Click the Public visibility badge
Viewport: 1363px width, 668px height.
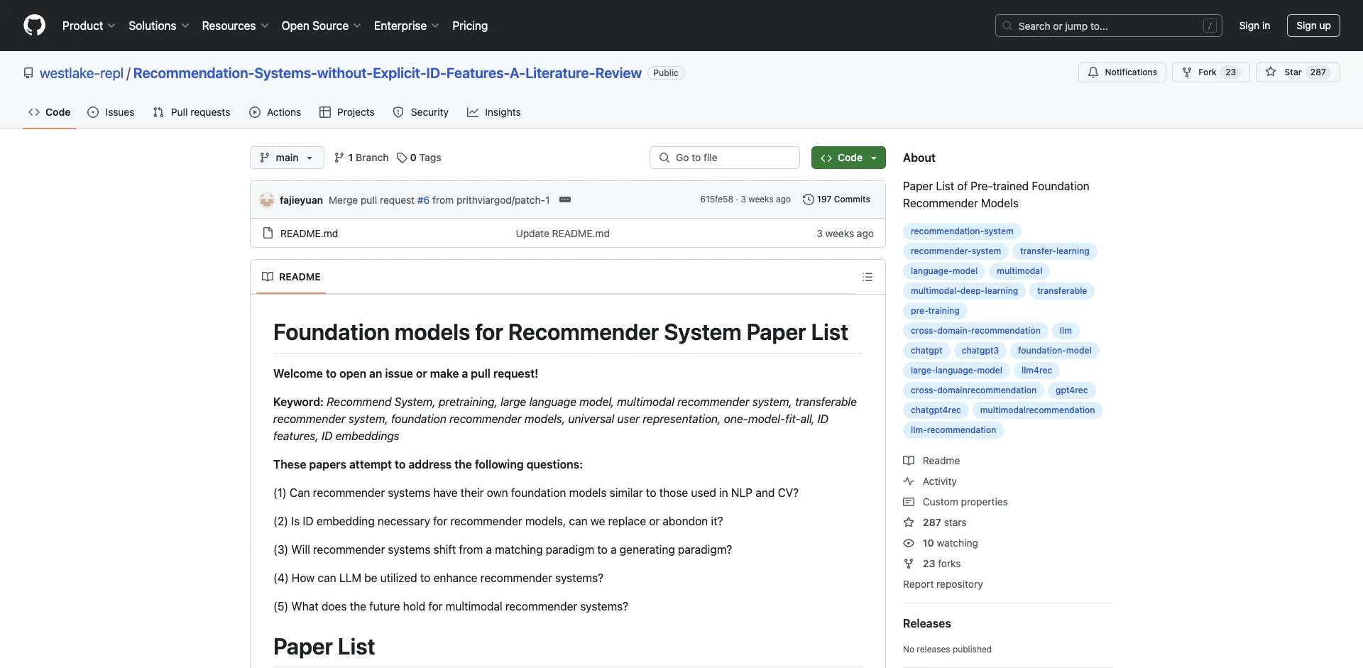click(666, 73)
